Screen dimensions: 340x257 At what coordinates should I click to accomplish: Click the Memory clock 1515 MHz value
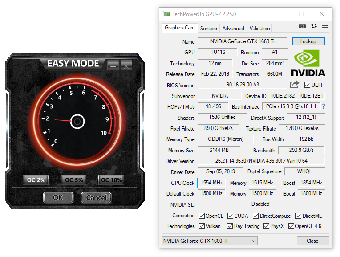[x=262, y=183]
